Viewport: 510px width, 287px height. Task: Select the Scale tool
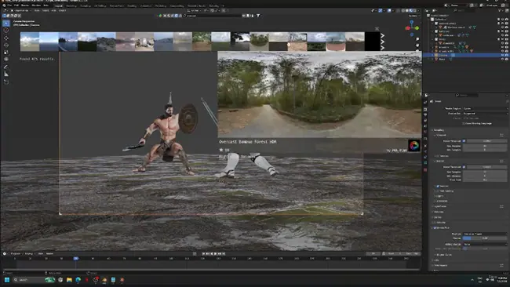(x=6, y=53)
